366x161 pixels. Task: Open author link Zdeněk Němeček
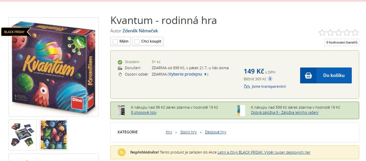point(140,31)
